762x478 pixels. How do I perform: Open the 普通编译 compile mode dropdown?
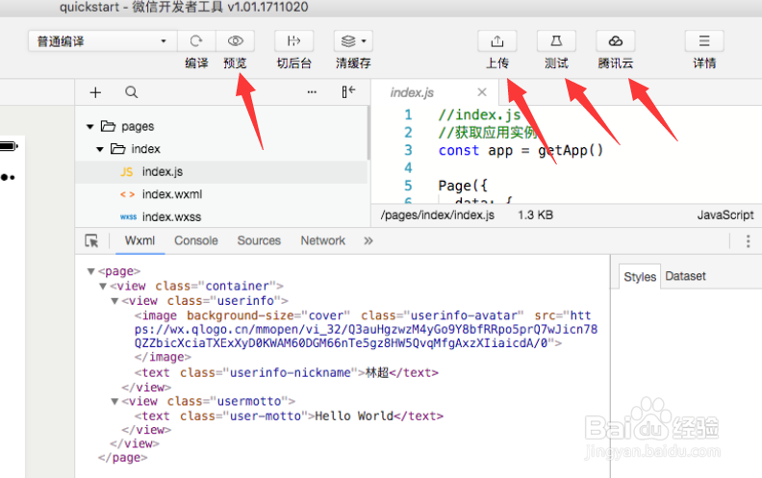pos(102,41)
